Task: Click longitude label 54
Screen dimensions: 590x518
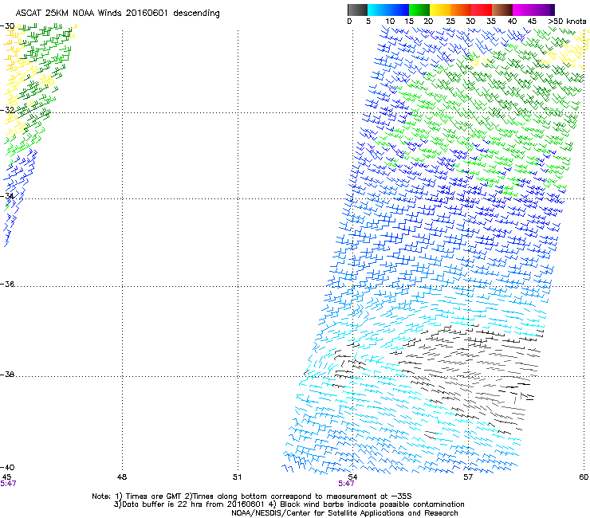Action: pos(352,477)
